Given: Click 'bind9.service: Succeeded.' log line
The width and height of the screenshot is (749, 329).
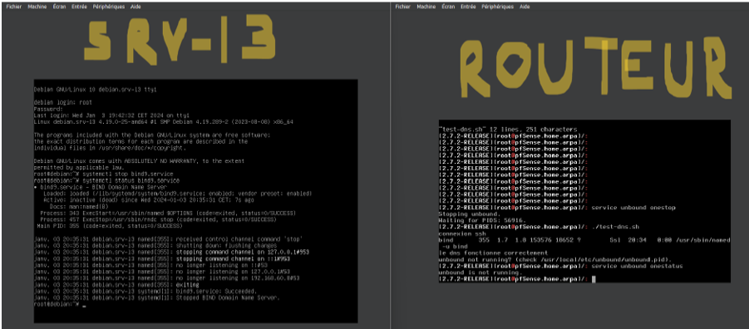Looking at the screenshot, I should [x=145, y=291].
